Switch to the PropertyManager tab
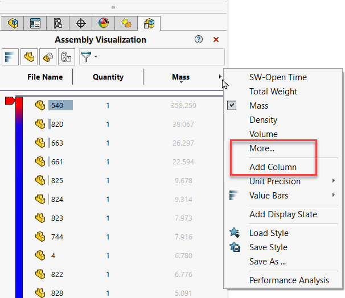The height and width of the screenshot is (298, 345). click(x=35, y=23)
